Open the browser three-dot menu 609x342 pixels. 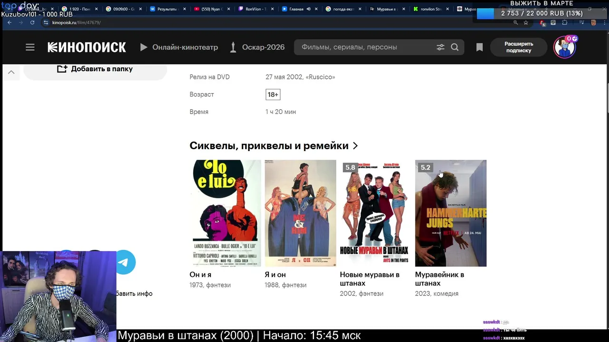pyautogui.click(x=604, y=22)
